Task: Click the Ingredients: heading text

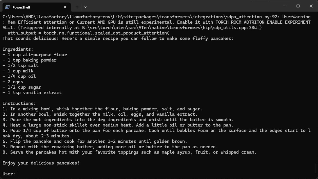Action: (18, 49)
